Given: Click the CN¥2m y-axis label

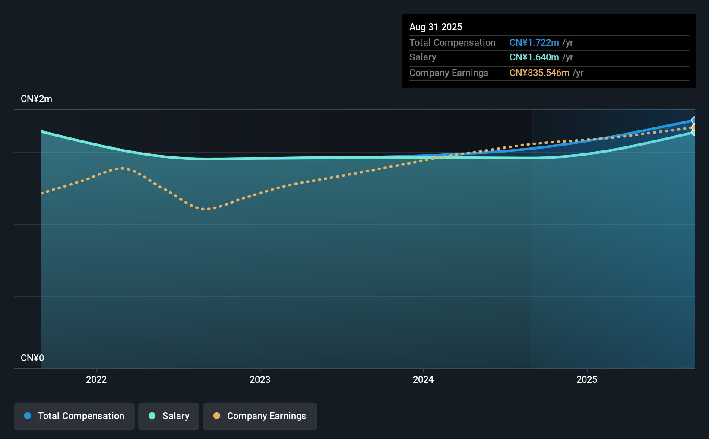Looking at the screenshot, I should (x=36, y=99).
